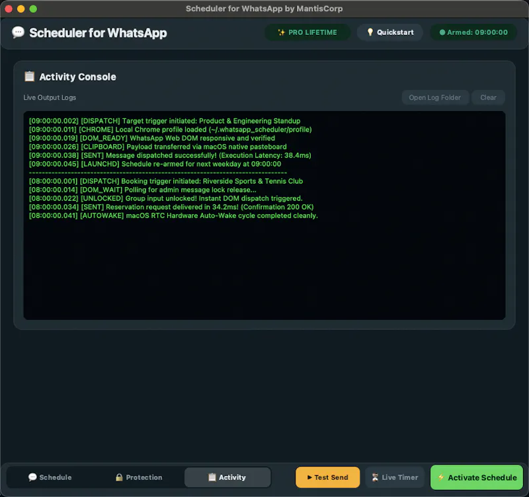
Task: Click the Scheduler for WhatsApp header title
Action: pyautogui.click(x=98, y=32)
